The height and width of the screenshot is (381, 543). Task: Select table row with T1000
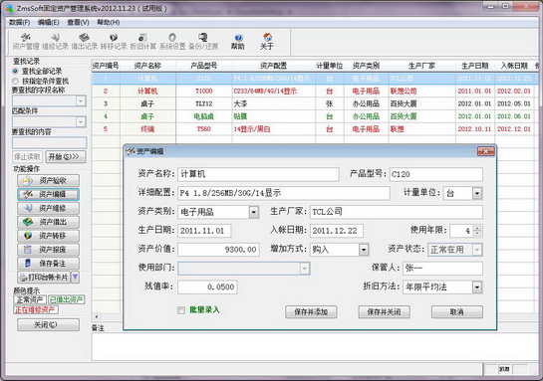pyautogui.click(x=314, y=91)
